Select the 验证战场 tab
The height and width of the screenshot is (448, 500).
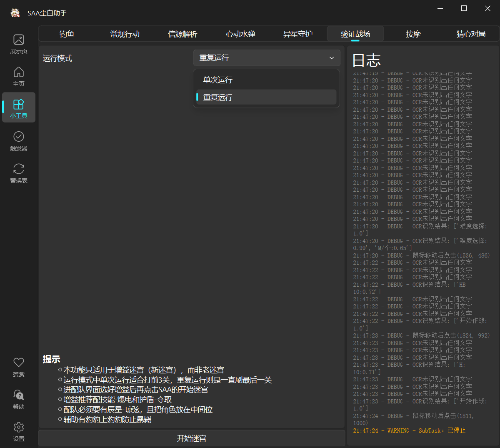point(355,34)
